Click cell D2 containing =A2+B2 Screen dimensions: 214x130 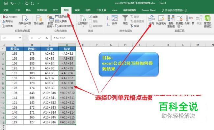click(x=67, y=54)
